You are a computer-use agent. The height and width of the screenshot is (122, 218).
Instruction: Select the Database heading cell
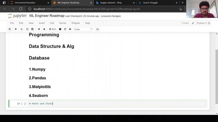pyautogui.click(x=39, y=58)
